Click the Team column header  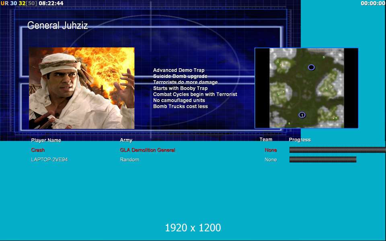tap(266, 139)
